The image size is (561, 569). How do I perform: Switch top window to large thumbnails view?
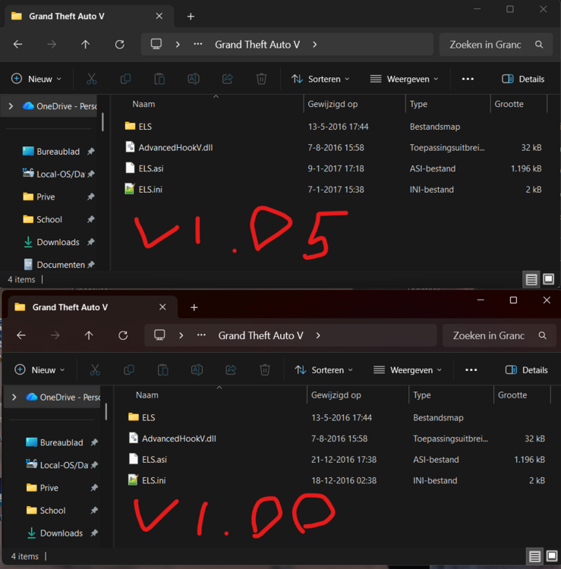pos(548,279)
